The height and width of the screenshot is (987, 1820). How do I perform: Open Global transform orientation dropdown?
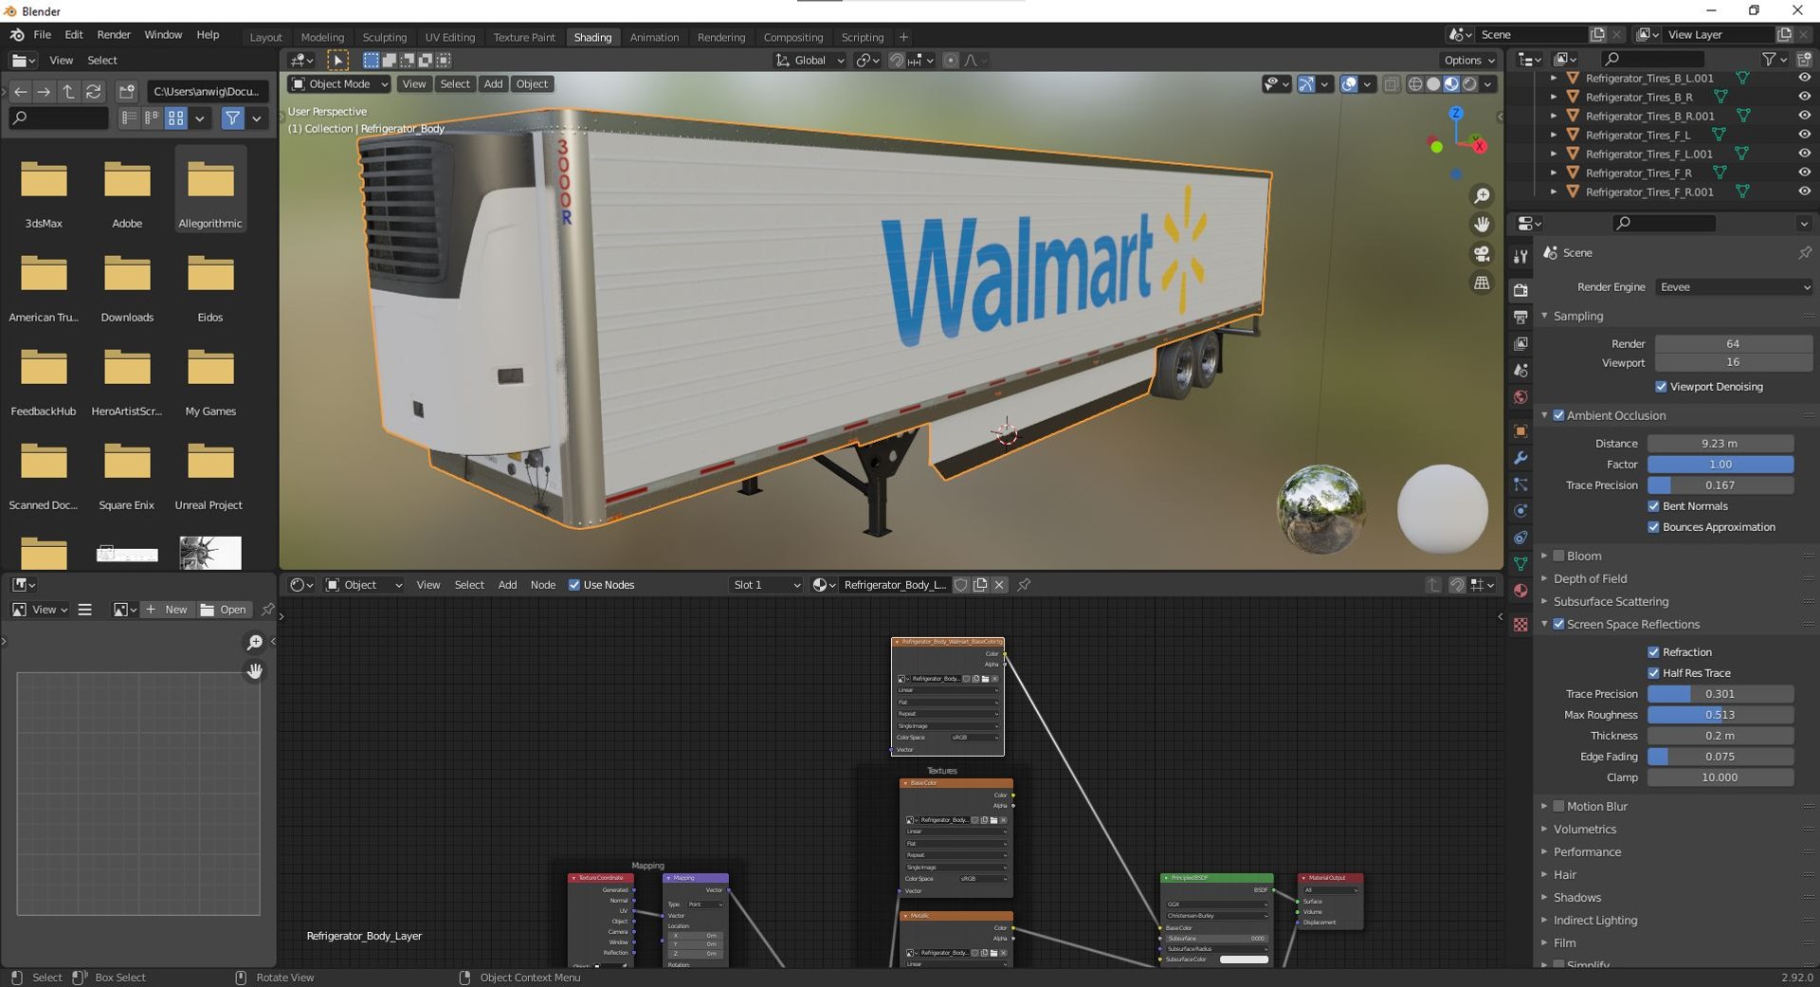click(x=810, y=60)
